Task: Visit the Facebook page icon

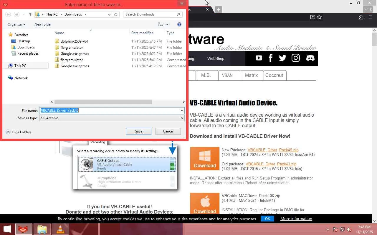Action: tap(271, 58)
